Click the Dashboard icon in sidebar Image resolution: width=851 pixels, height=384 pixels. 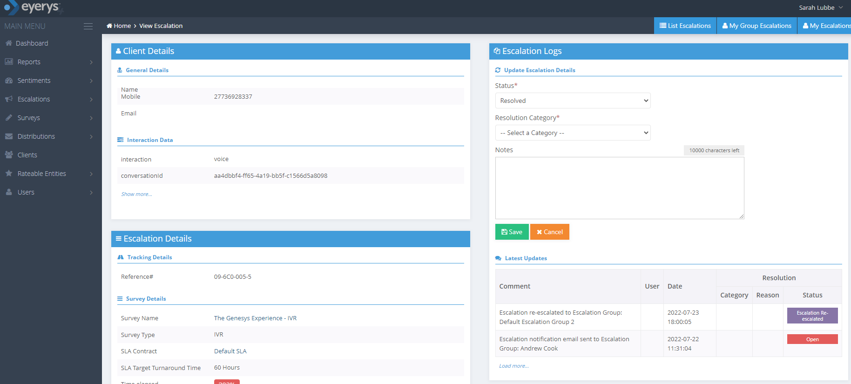coord(9,43)
